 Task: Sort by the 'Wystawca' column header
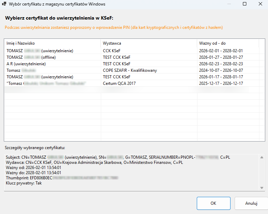[x=149, y=43]
